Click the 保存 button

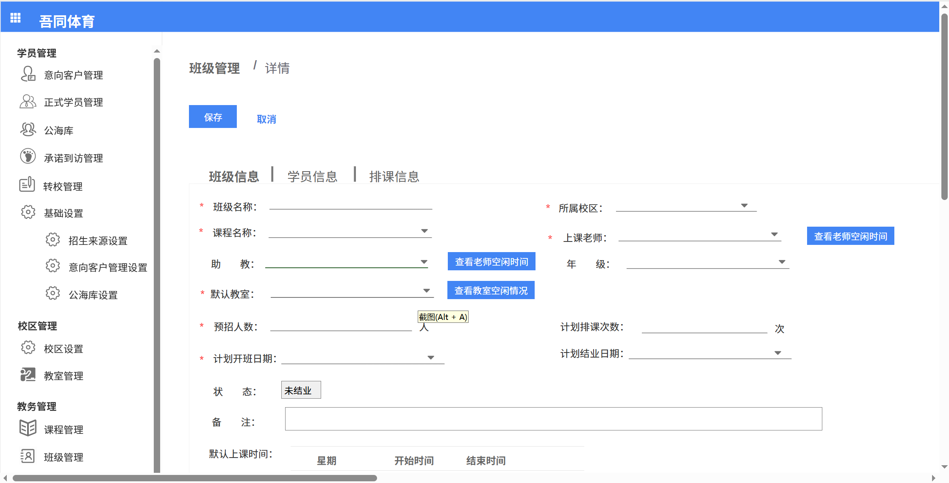pyautogui.click(x=212, y=117)
